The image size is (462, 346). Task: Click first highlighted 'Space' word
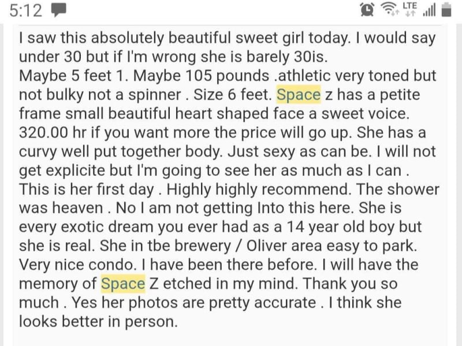[x=299, y=94]
